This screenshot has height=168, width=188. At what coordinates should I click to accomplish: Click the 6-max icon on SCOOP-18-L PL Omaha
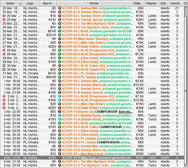click(x=60, y=138)
